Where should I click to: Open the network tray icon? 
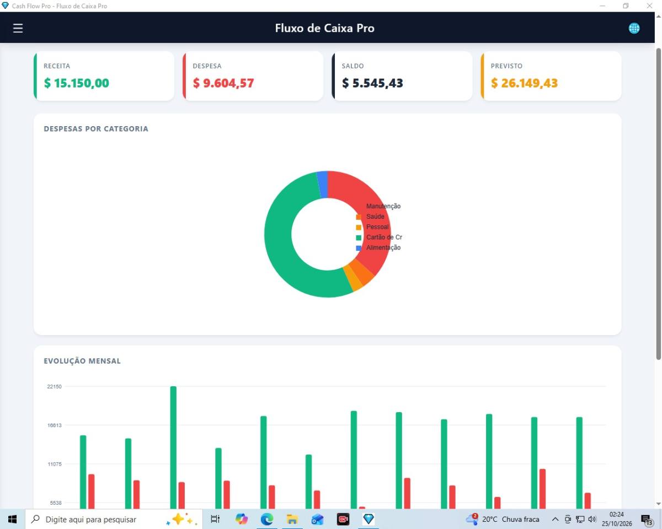(x=580, y=519)
